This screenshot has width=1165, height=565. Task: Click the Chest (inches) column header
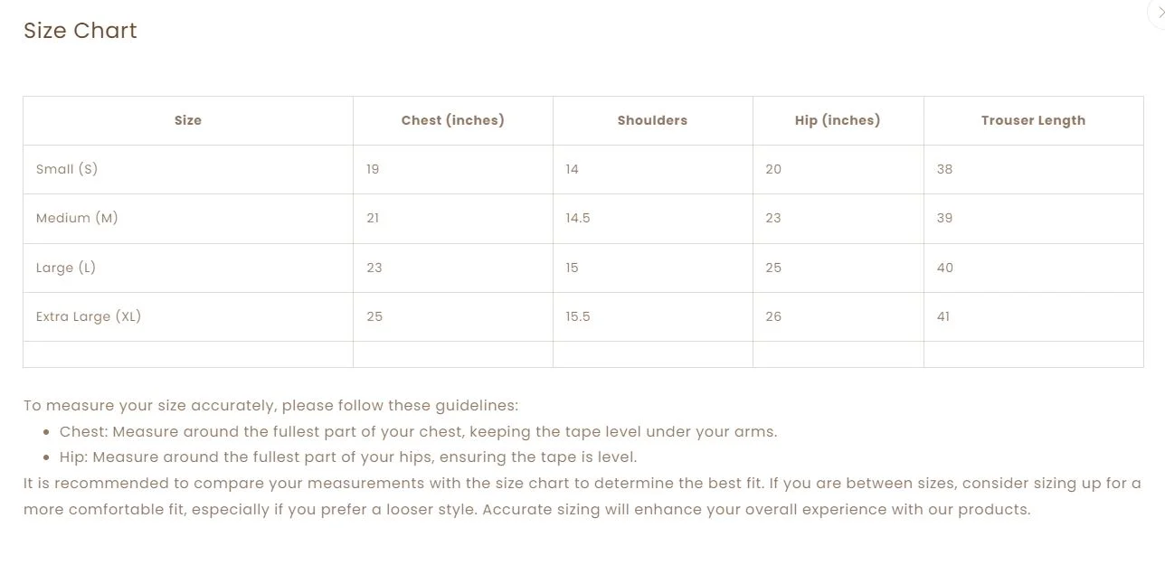coord(452,120)
